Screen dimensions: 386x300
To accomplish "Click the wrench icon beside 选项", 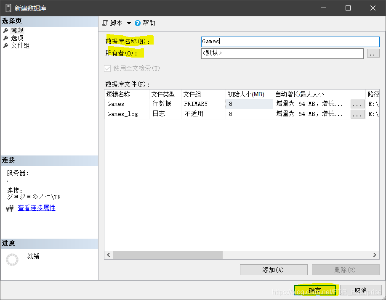I will [x=6, y=37].
